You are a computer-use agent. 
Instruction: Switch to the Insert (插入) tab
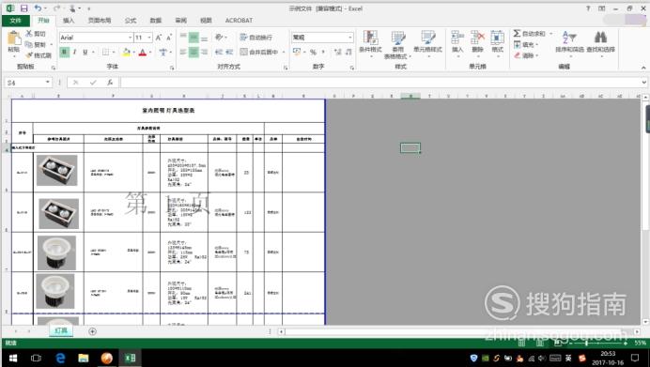(69, 21)
